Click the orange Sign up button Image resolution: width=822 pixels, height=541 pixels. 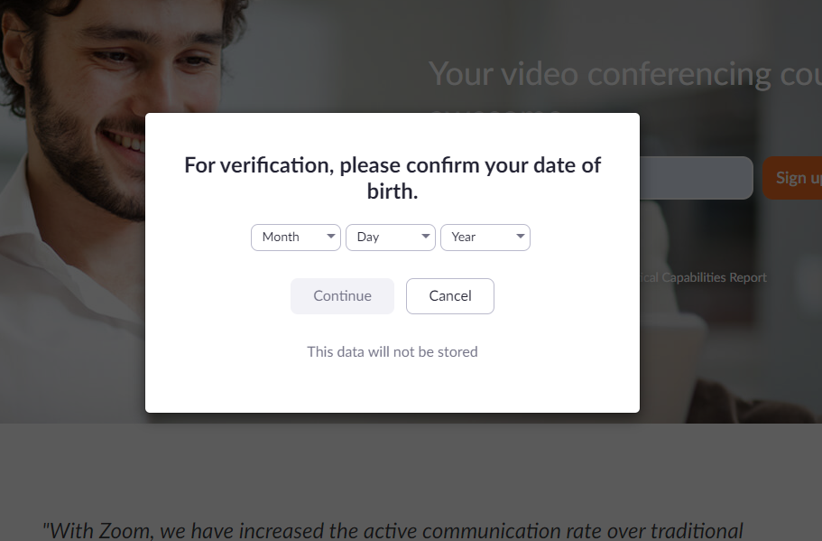pyautogui.click(x=799, y=178)
